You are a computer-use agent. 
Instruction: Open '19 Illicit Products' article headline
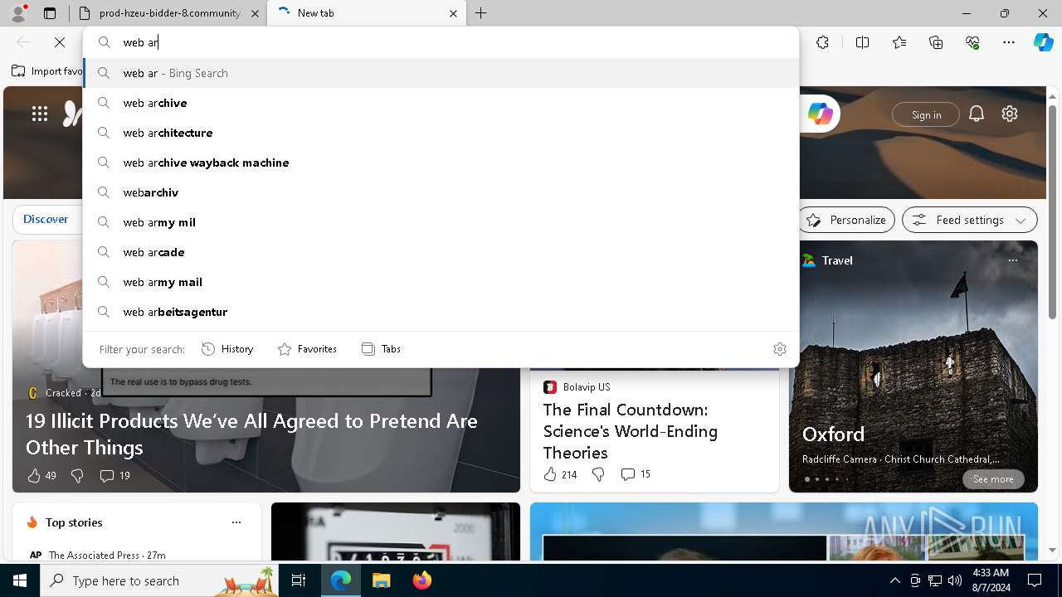(251, 434)
